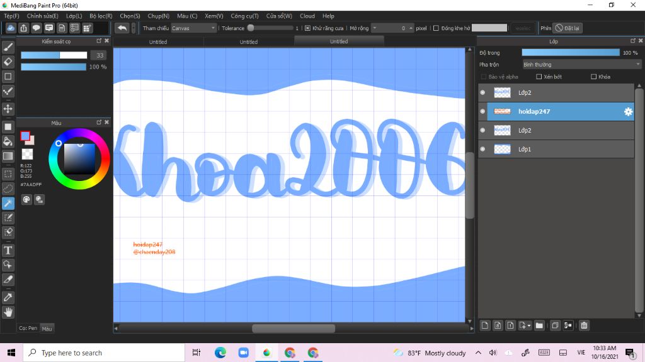Select the rectangular Selection tool
The height and width of the screenshot is (362, 645).
point(8,173)
